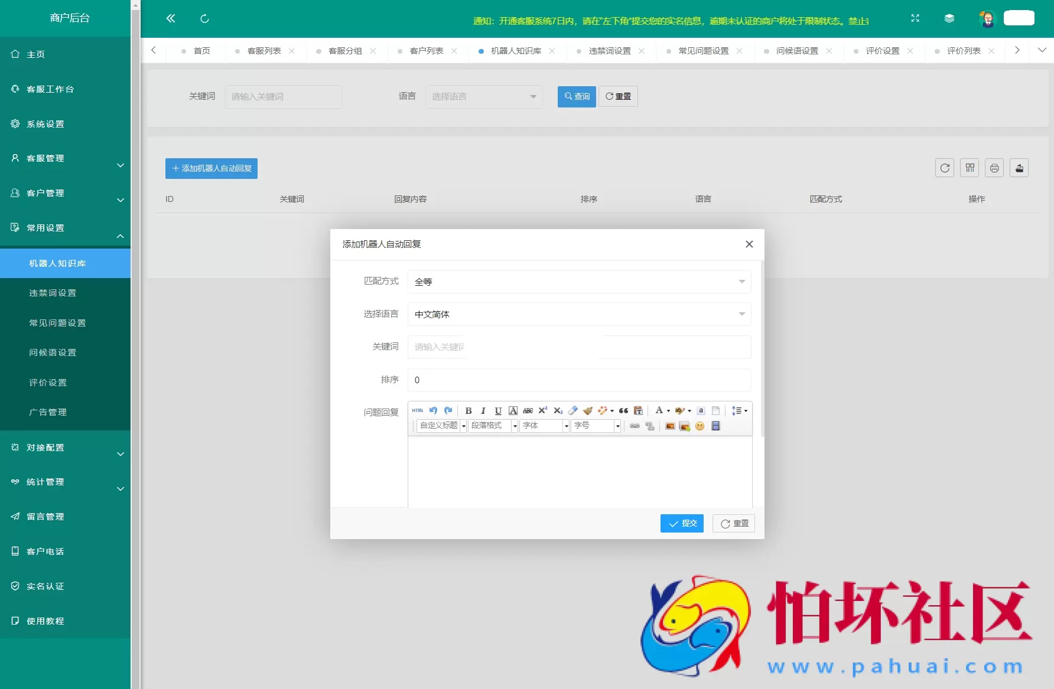Expand the 客服管理 sidebar menu
This screenshot has height=689, width=1054.
(x=65, y=158)
